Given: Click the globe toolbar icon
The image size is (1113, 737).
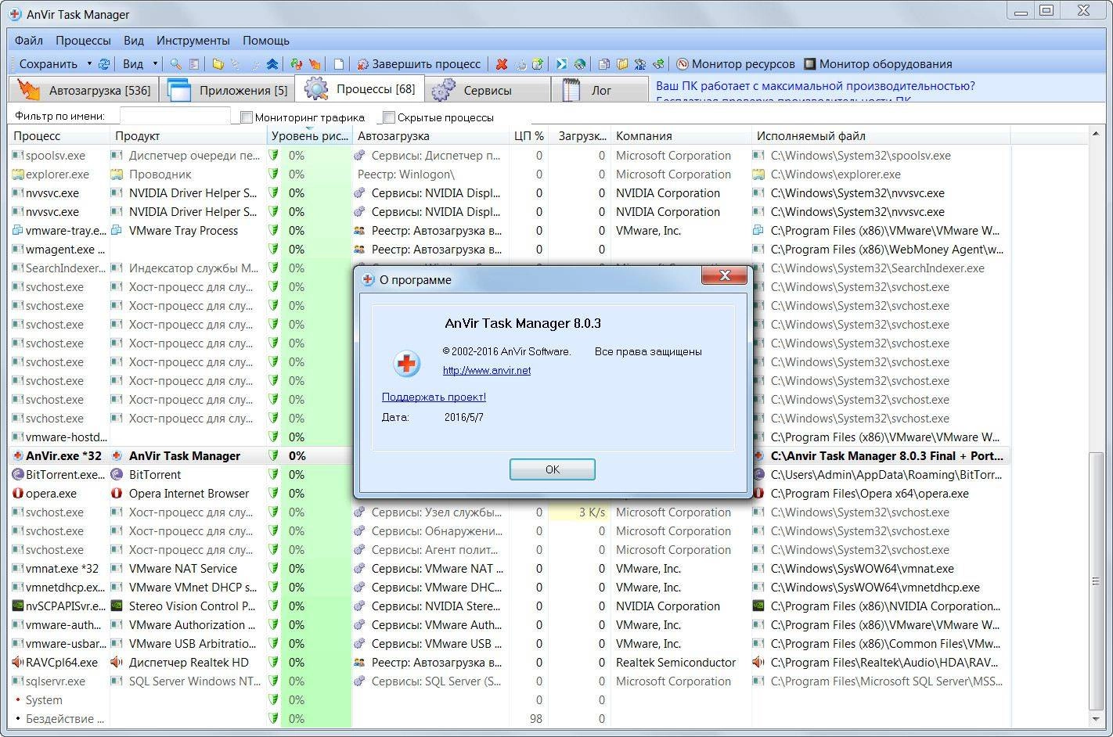Looking at the screenshot, I should click(580, 64).
